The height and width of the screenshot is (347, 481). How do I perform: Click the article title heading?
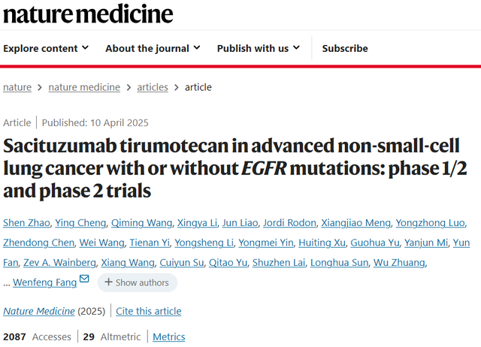pos(235,168)
